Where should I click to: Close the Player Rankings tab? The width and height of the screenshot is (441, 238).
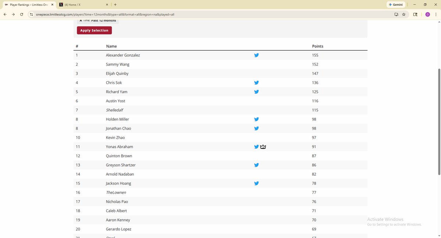[x=52, y=5]
